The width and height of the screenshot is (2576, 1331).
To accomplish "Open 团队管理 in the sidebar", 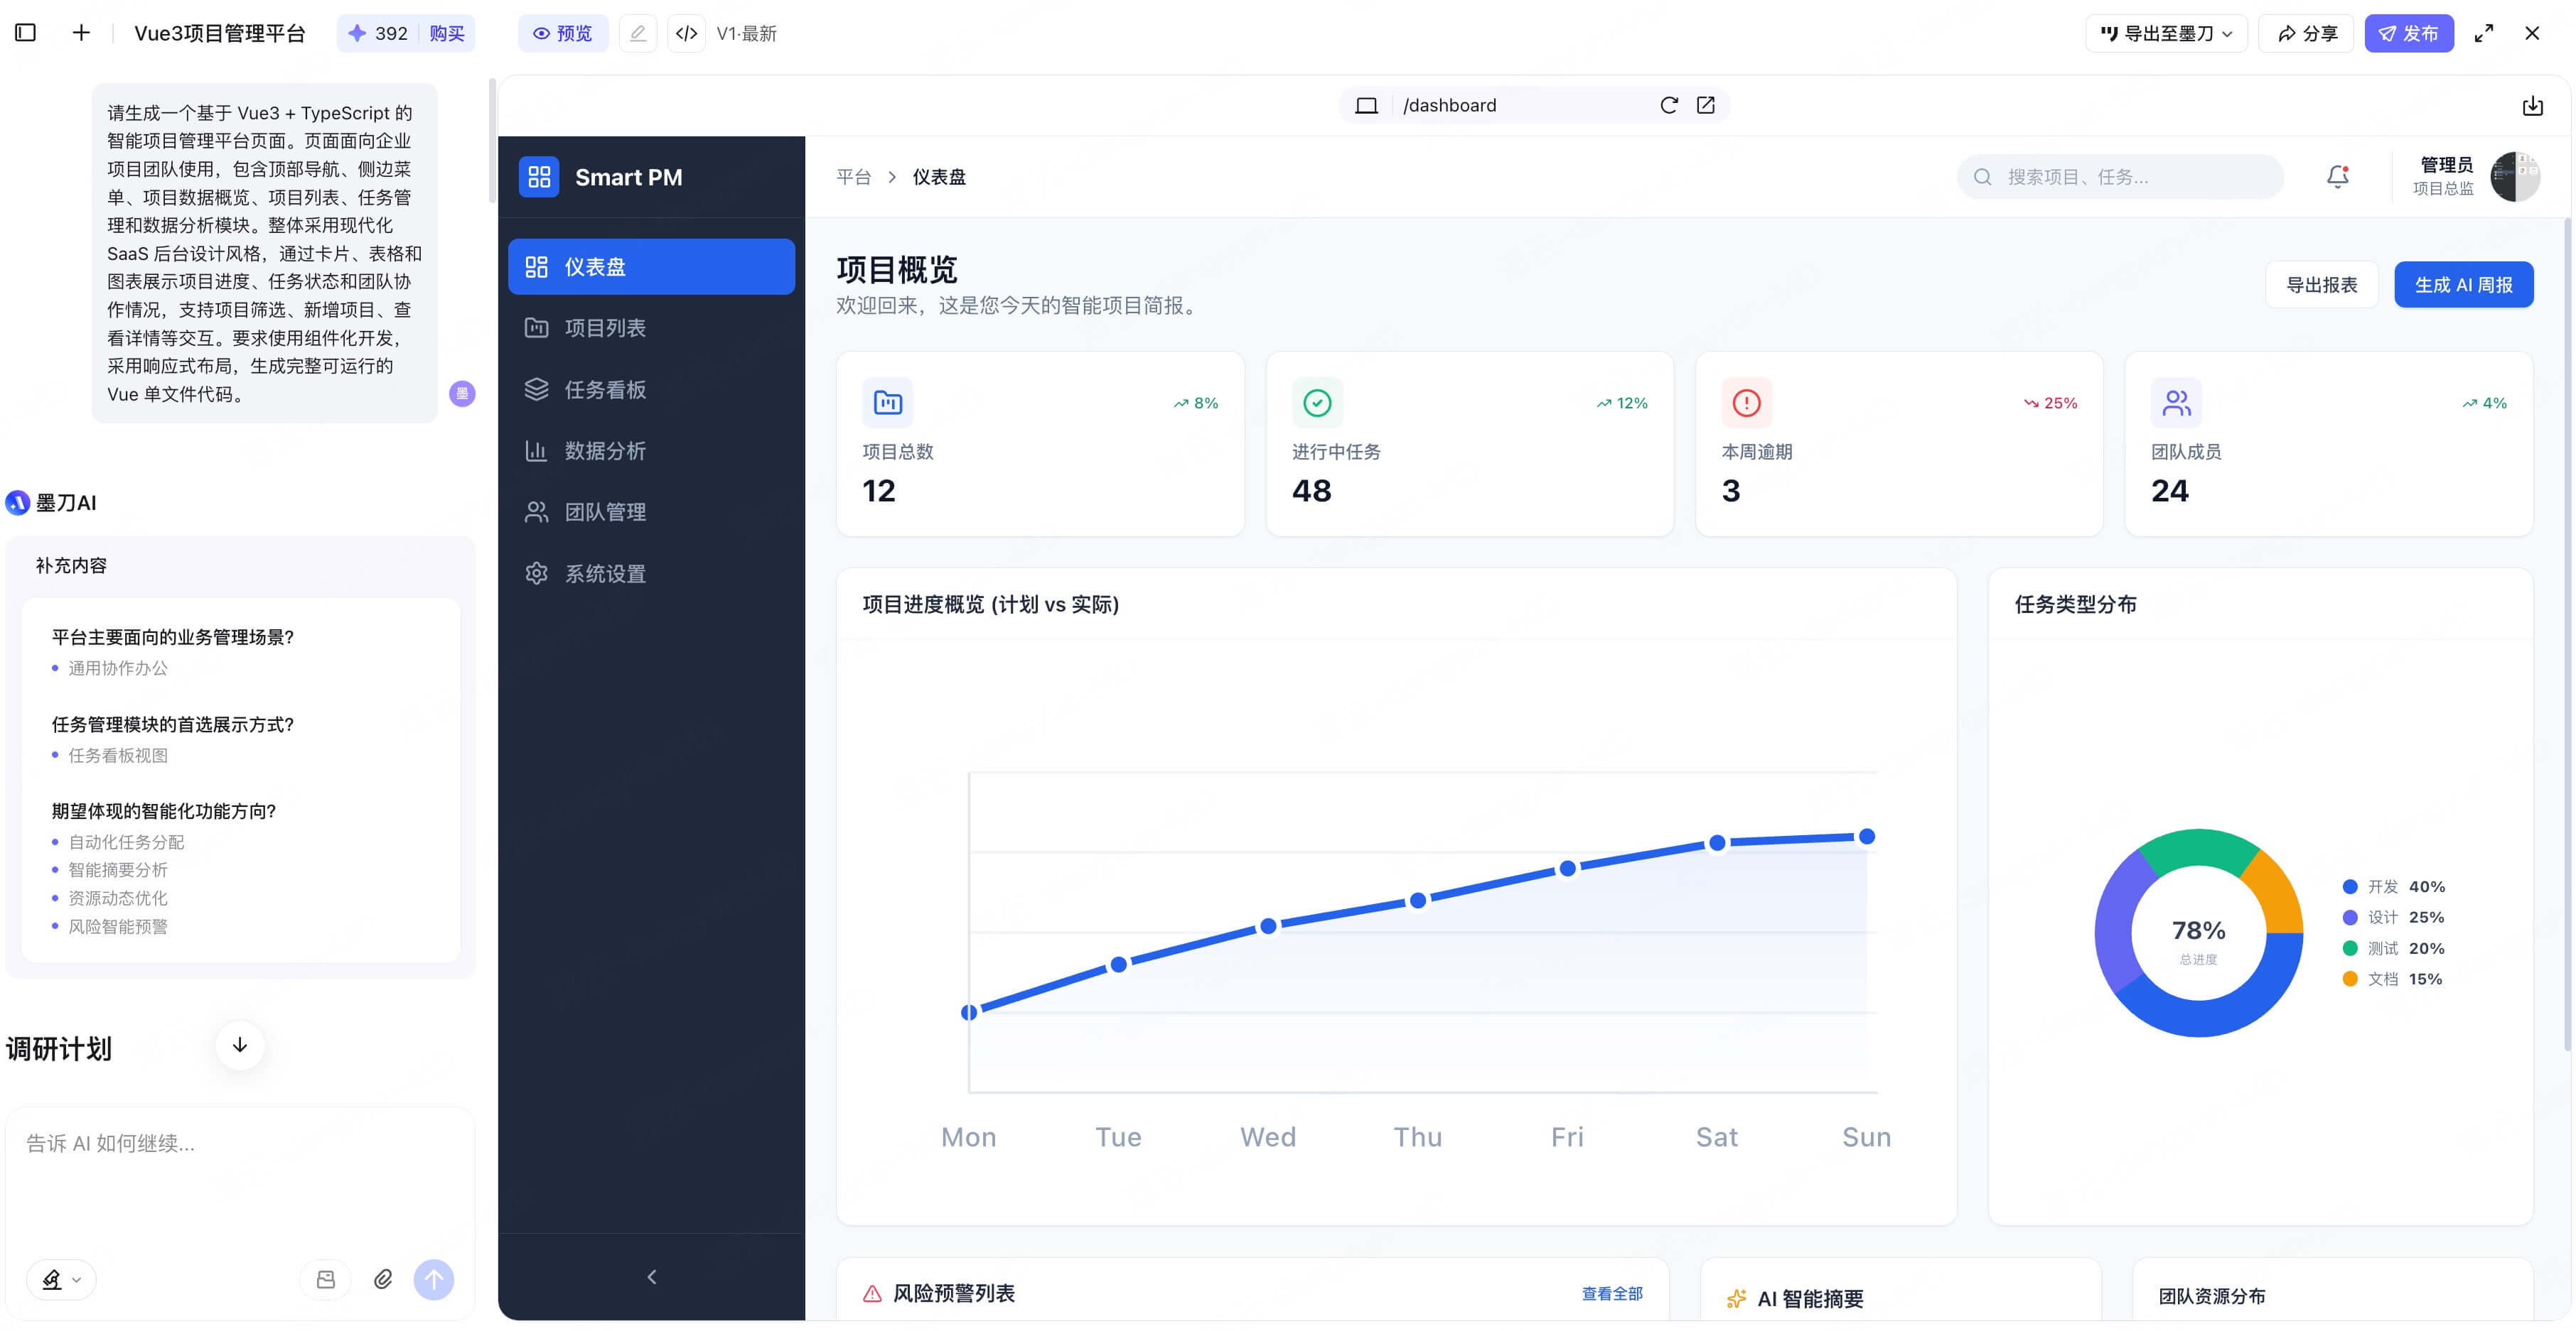I will [x=651, y=511].
